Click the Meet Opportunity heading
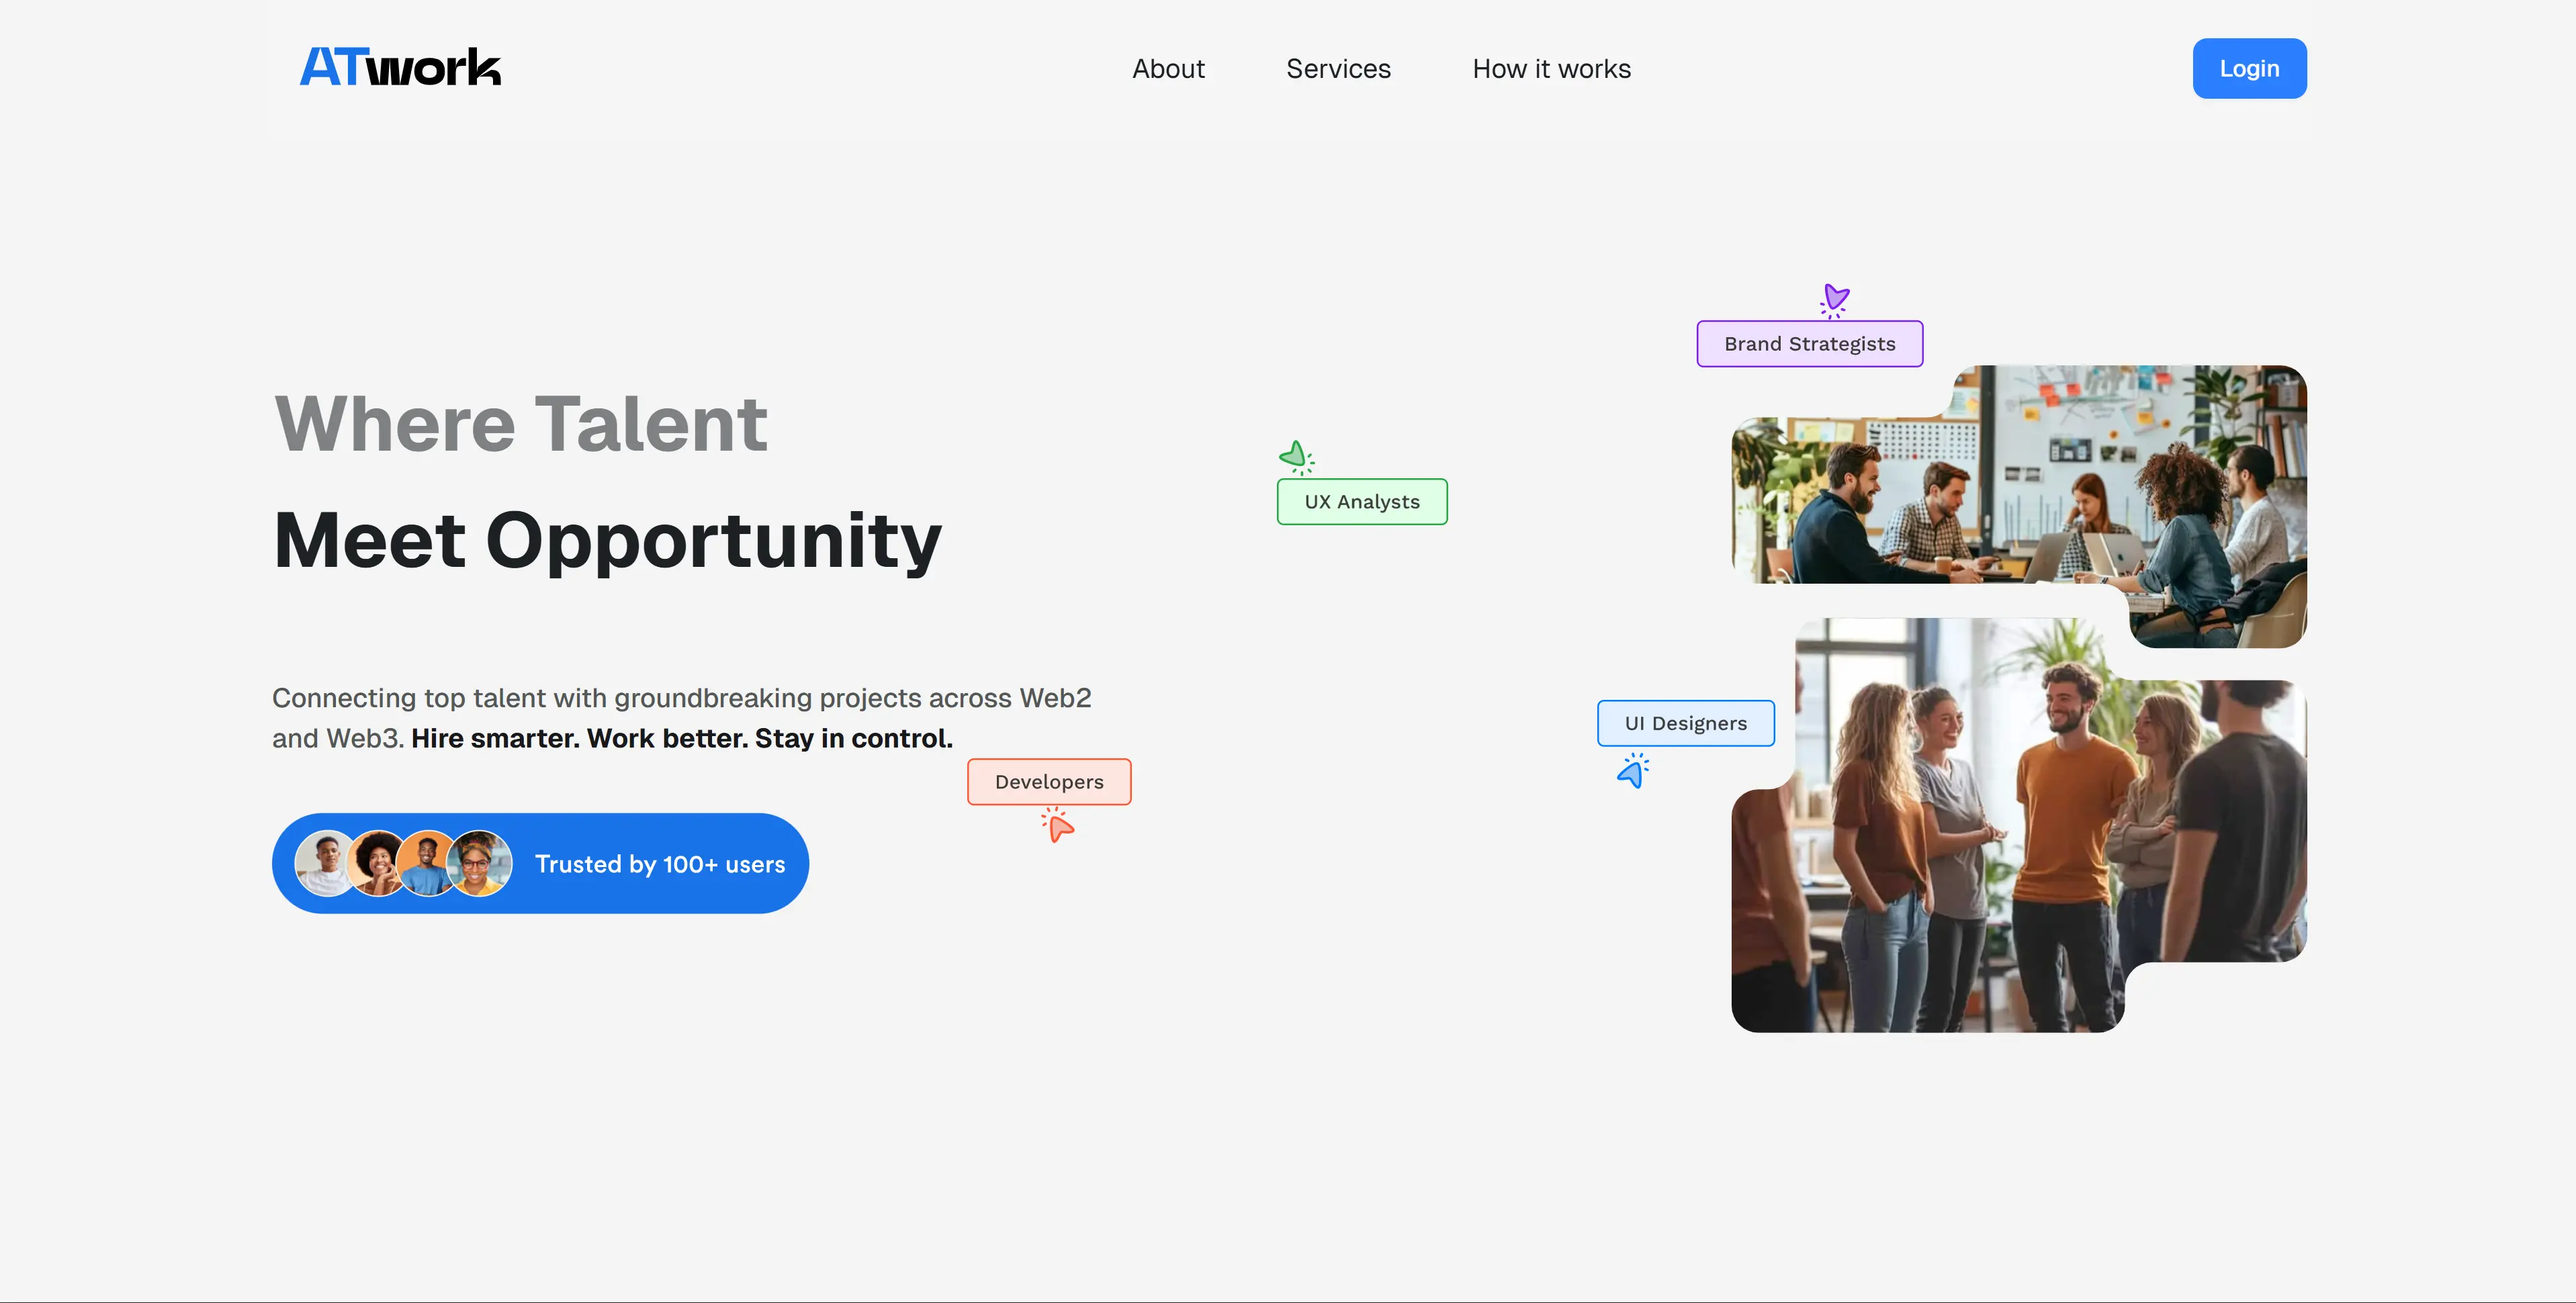The image size is (2576, 1303). (607, 541)
